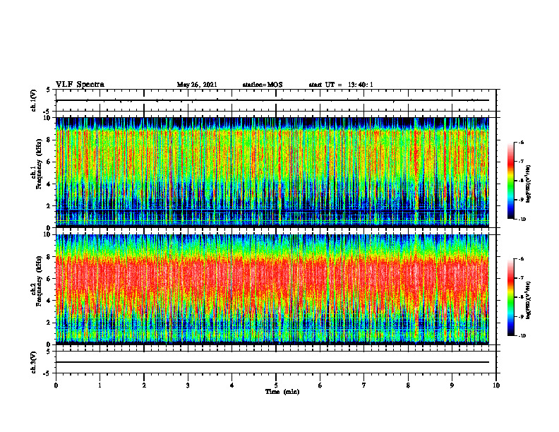Click the "2" kHz tick on ch.2 axis
Screen dimensions: 559x432
(49, 323)
